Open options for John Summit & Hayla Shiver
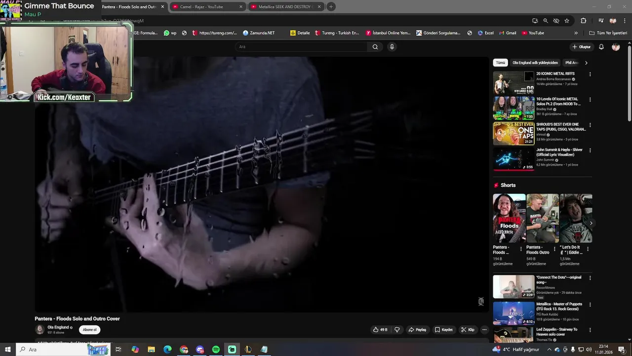Screen dimensions: 632x356 tap(590, 150)
